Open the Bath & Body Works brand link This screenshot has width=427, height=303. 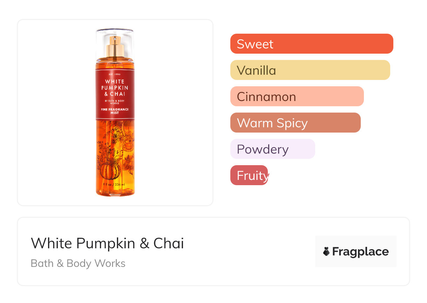point(78,263)
